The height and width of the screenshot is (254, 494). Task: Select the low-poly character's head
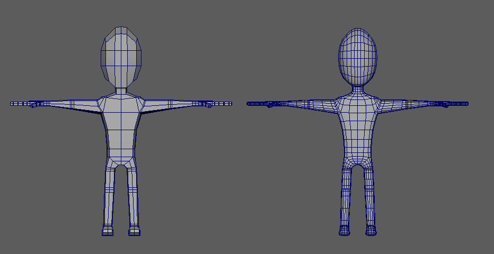click(x=121, y=57)
